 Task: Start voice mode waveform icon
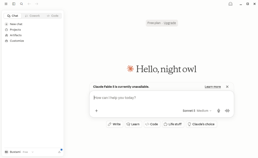click(x=227, y=111)
